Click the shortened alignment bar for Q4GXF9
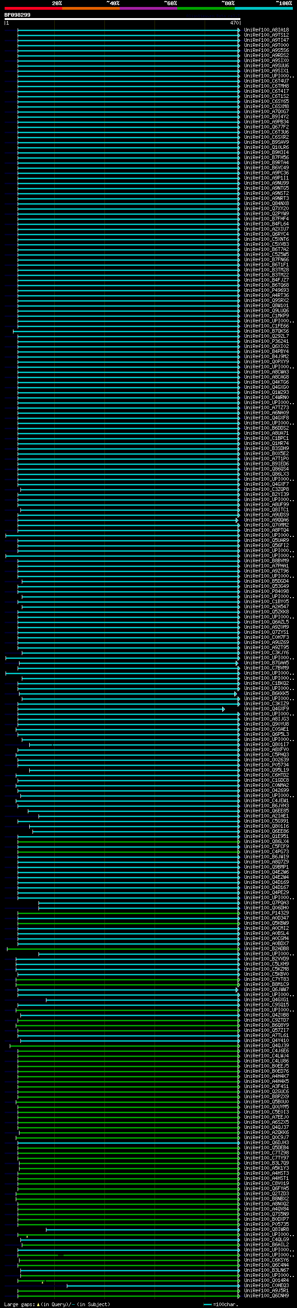The height and width of the screenshot is (1308, 297). (121, 709)
